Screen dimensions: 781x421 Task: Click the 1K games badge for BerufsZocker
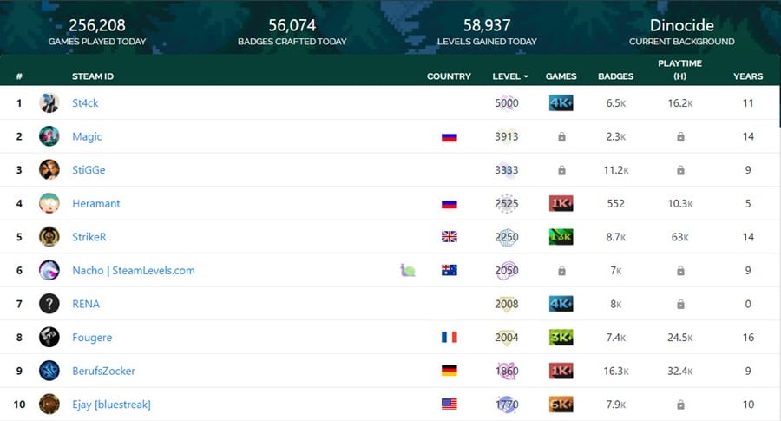click(x=561, y=371)
